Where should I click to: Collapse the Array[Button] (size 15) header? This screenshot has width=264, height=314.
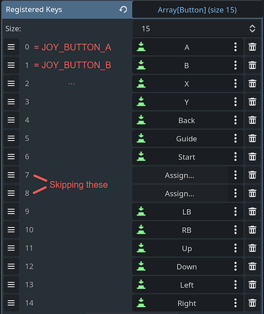[x=197, y=10]
